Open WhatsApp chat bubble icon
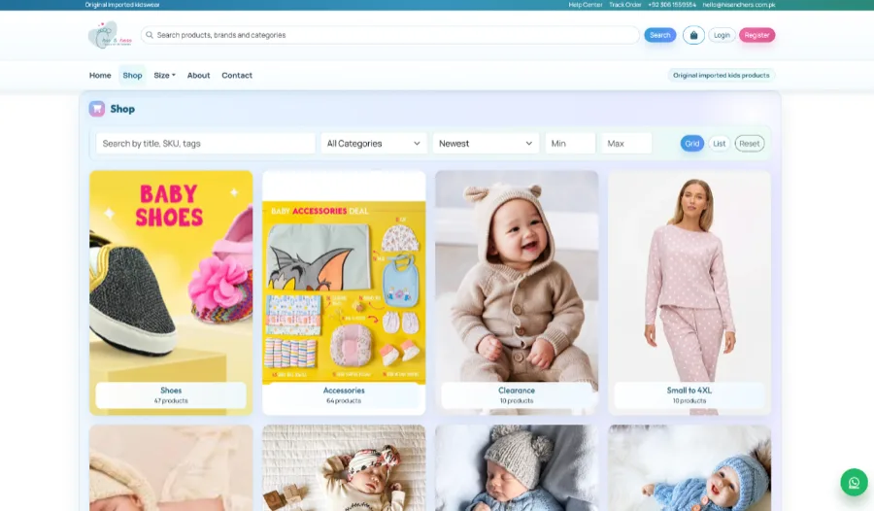Screen dimensions: 874x511 coord(854,482)
